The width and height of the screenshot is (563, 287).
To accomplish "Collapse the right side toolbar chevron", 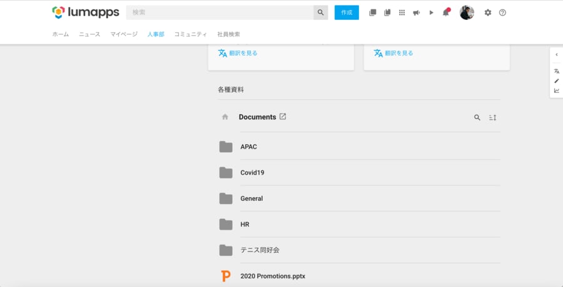I will [x=556, y=55].
